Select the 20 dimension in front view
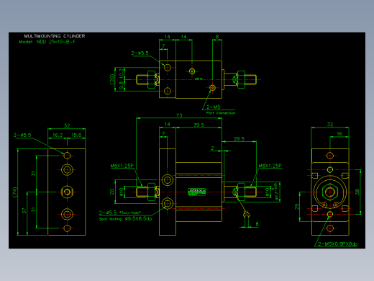 click(x=112, y=192)
